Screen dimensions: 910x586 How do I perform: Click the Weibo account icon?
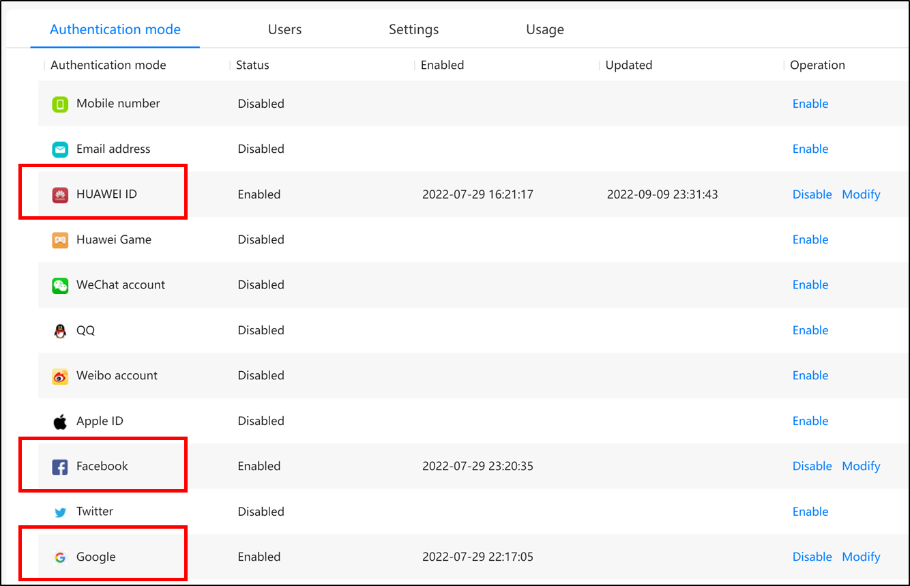(x=60, y=376)
